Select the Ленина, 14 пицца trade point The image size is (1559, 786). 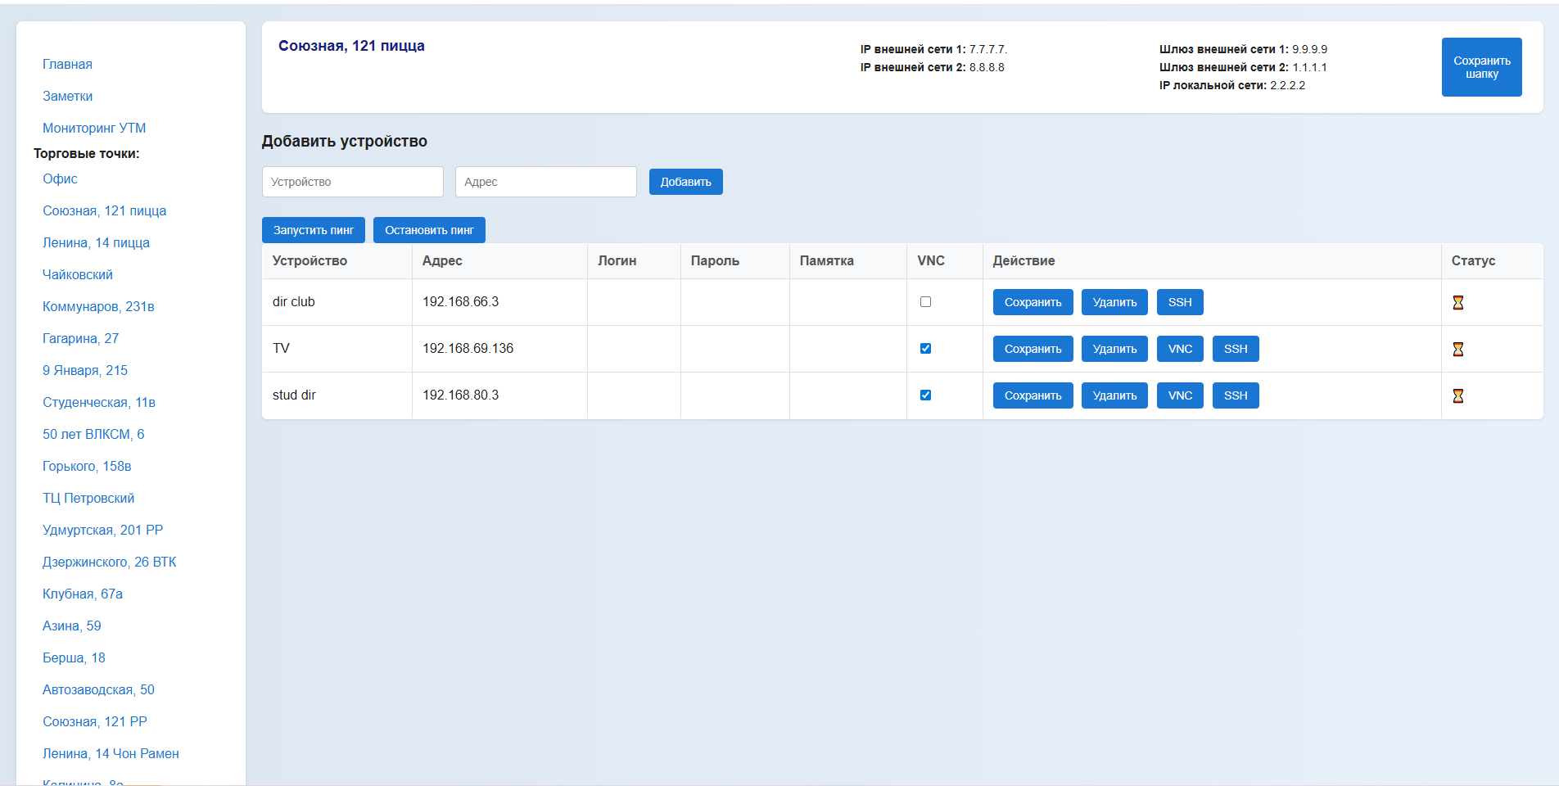[96, 242]
